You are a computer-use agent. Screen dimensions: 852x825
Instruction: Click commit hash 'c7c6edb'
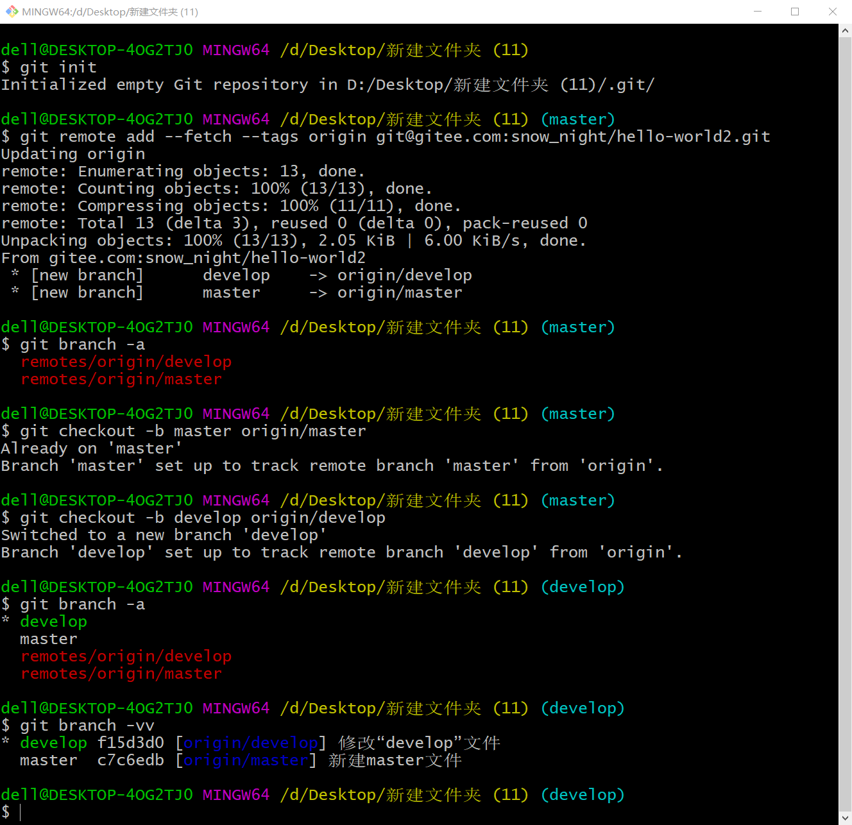coord(131,760)
